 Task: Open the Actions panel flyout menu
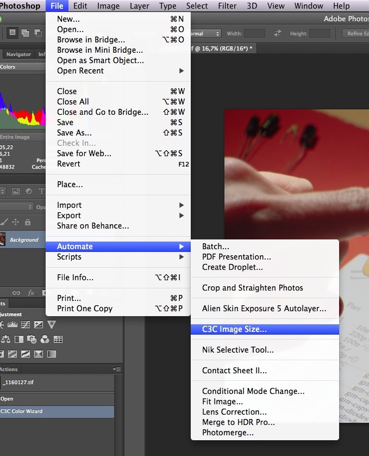[x=117, y=369]
